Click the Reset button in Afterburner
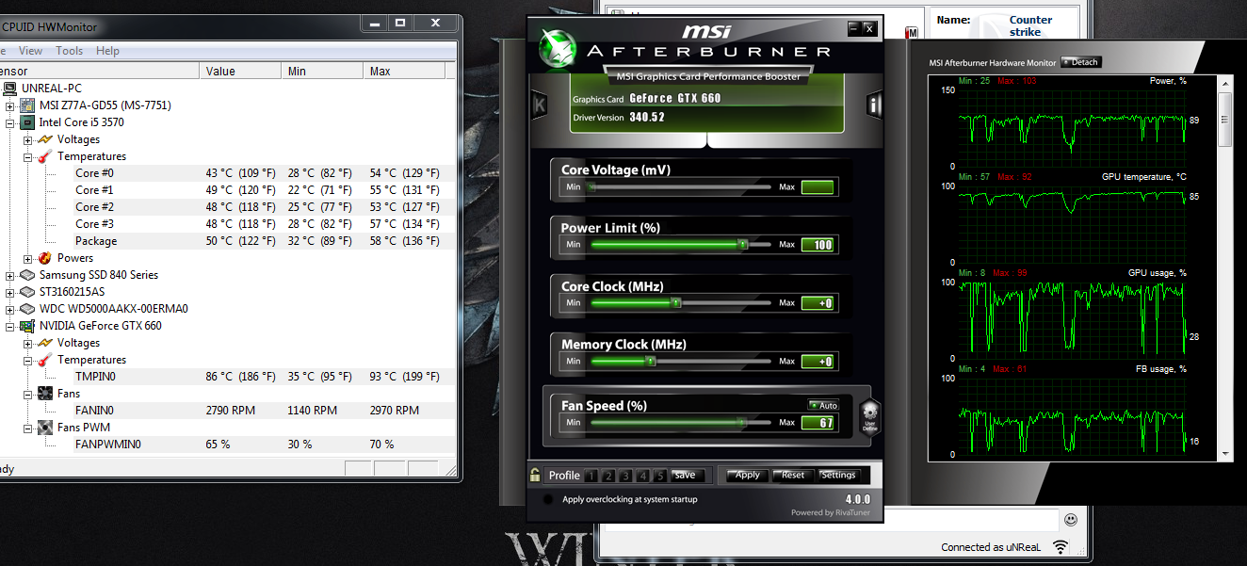Screen dimensions: 1247x566 pos(793,475)
